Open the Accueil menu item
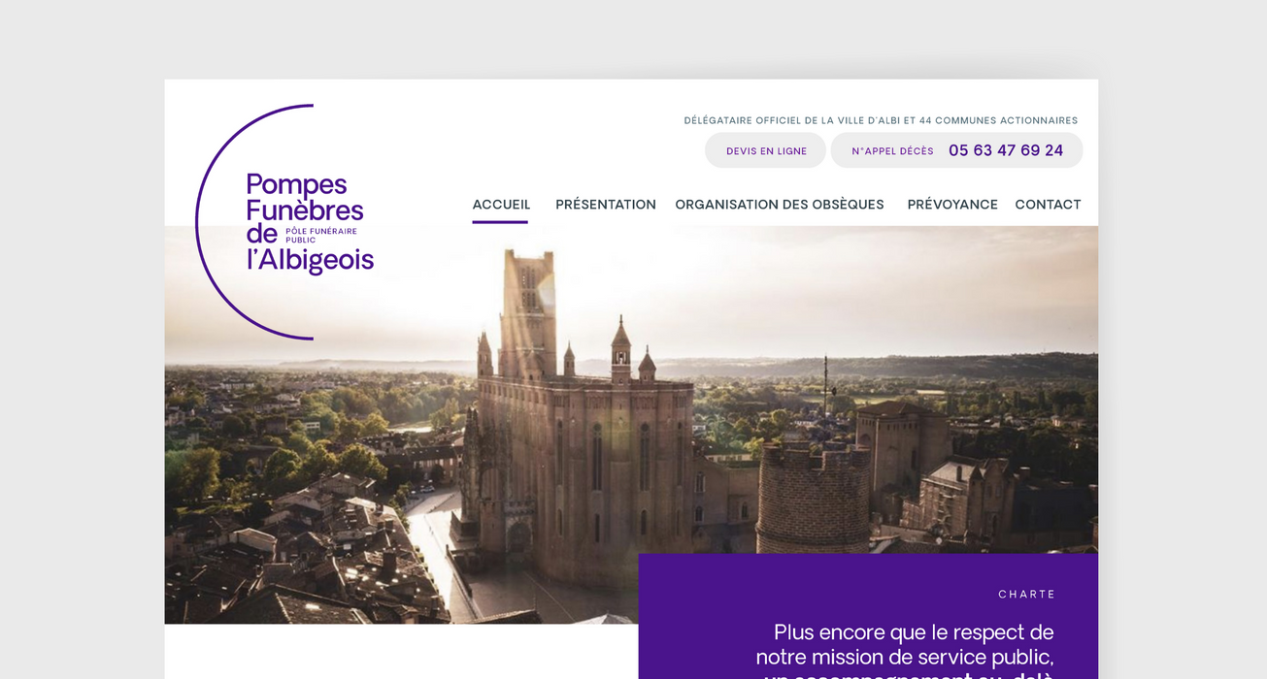The height and width of the screenshot is (679, 1267). [501, 205]
